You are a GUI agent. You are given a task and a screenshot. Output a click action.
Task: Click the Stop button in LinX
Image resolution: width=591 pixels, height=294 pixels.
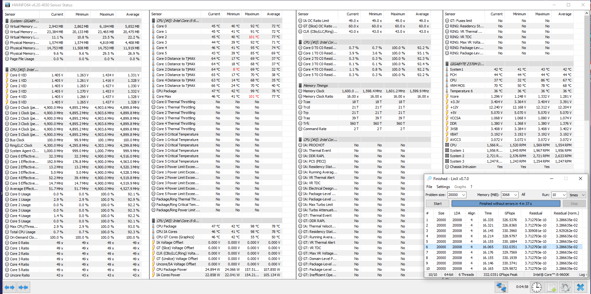[x=574, y=204]
